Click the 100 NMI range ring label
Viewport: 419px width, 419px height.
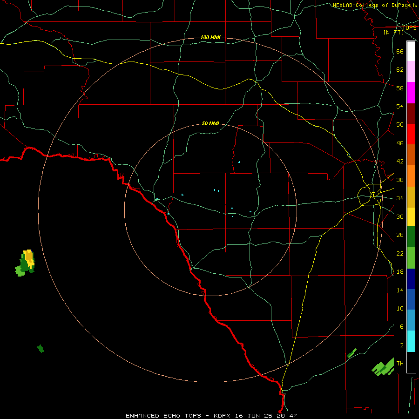point(210,37)
